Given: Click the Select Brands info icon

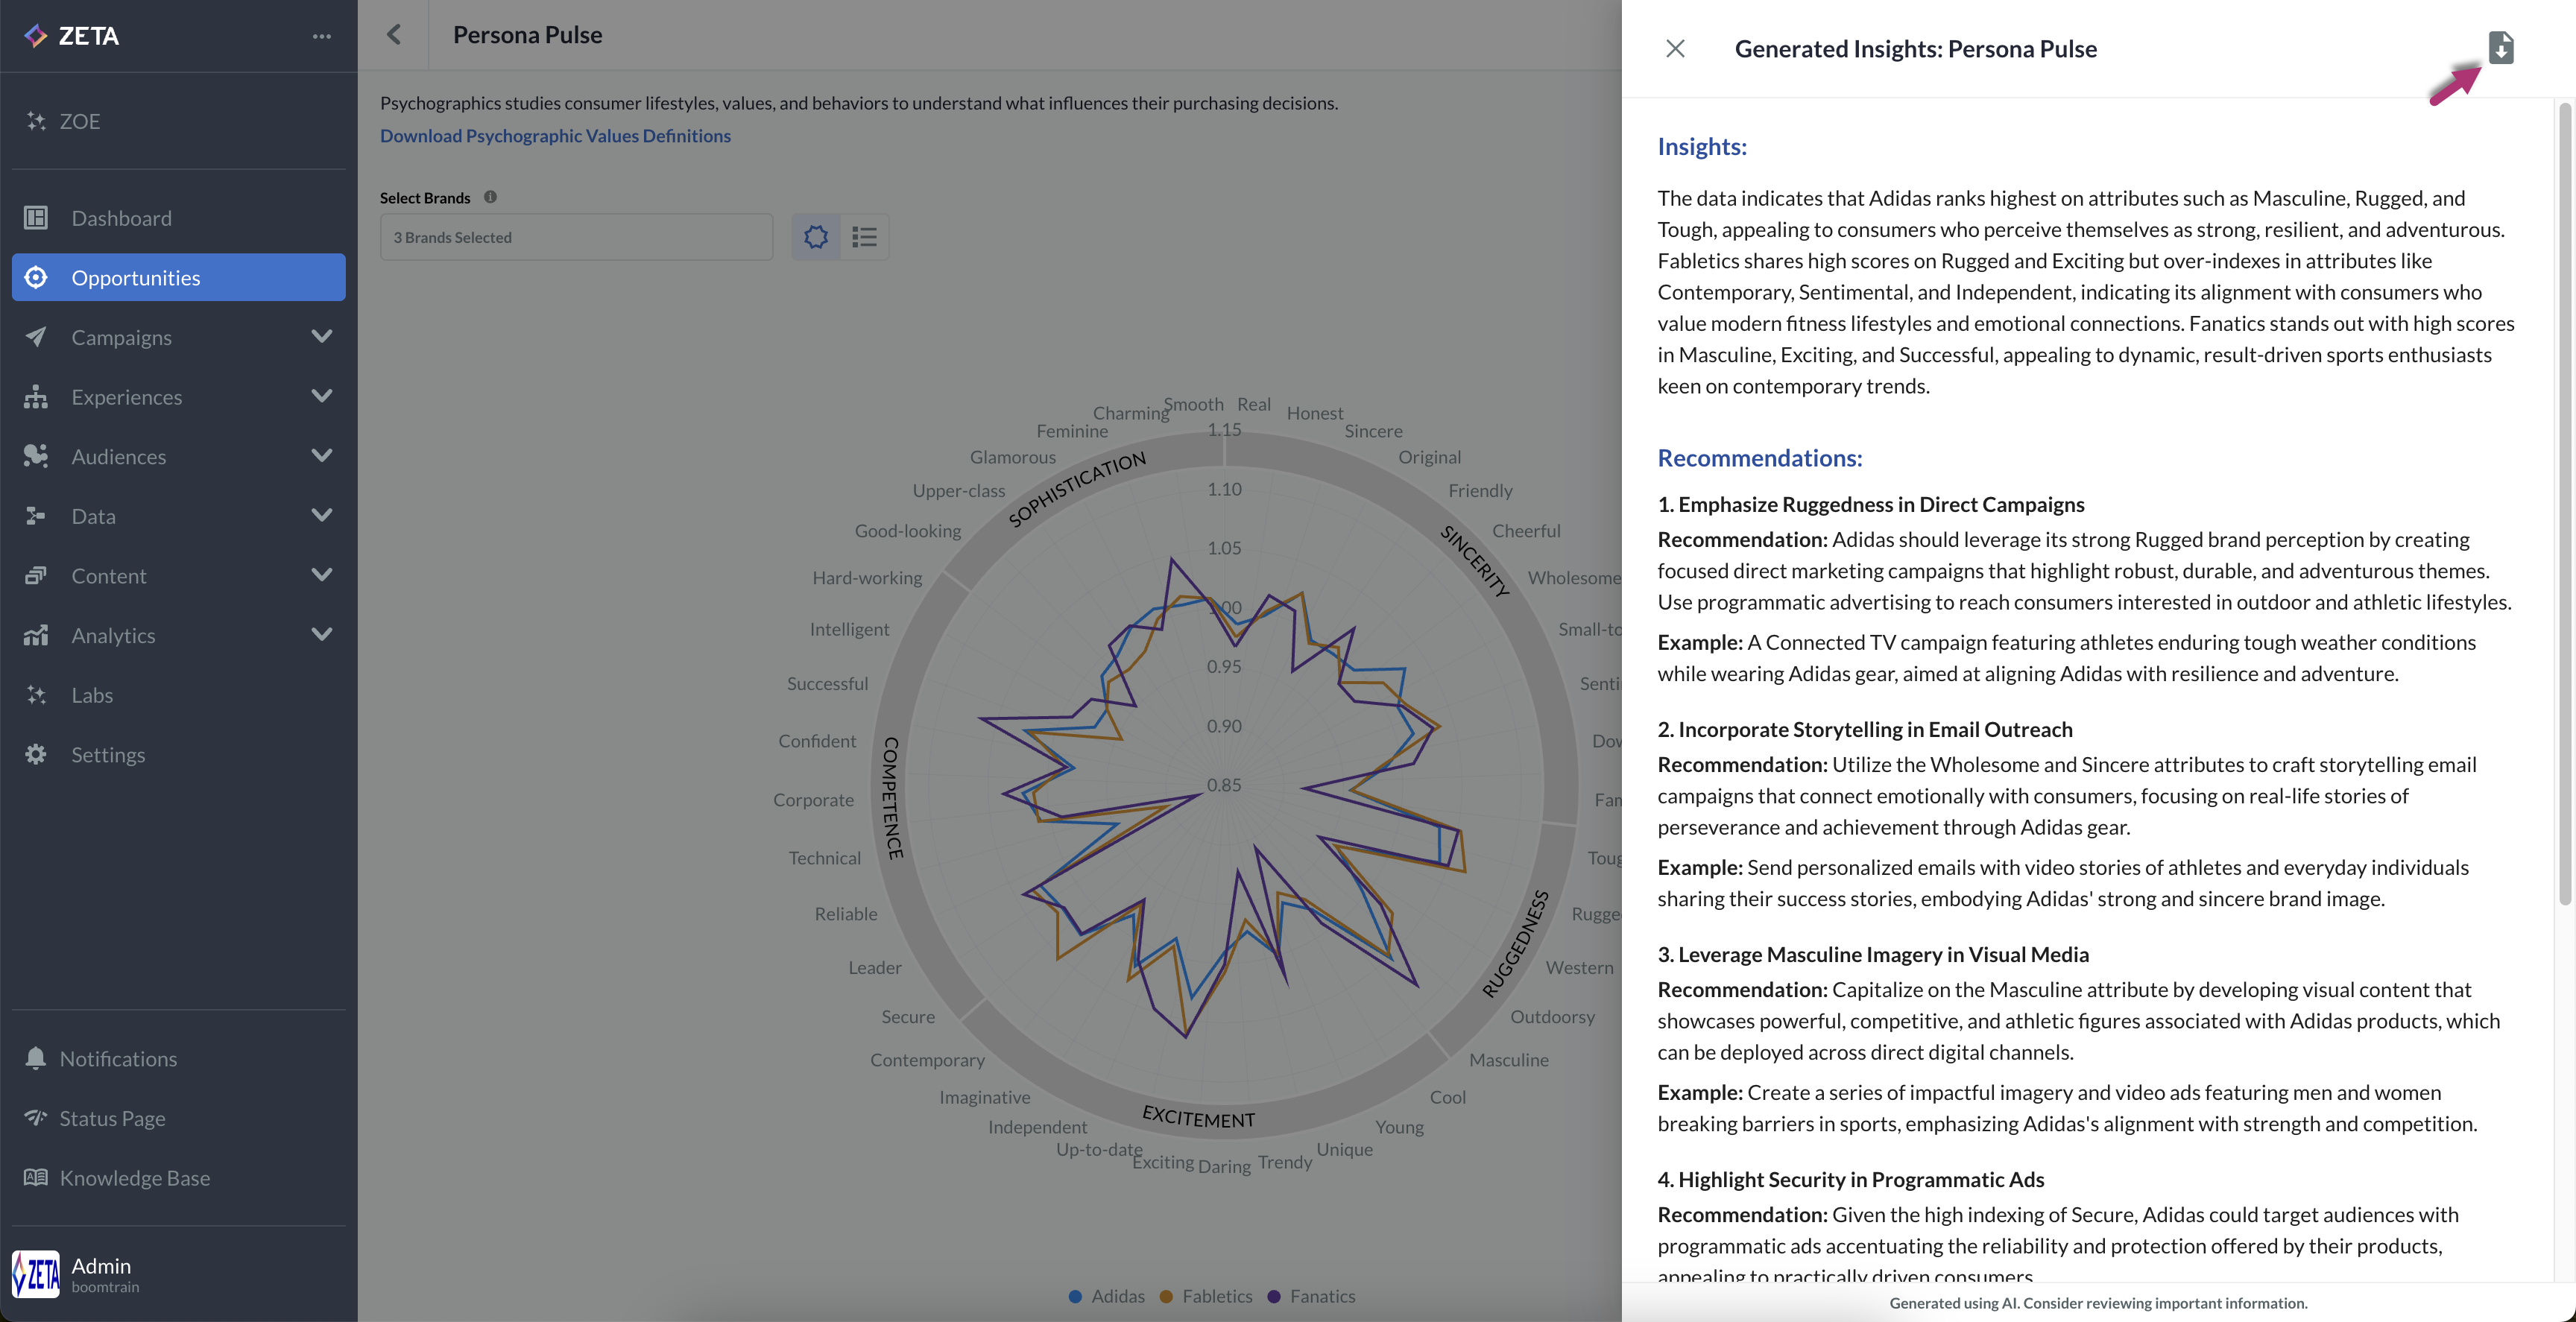Looking at the screenshot, I should 490,197.
